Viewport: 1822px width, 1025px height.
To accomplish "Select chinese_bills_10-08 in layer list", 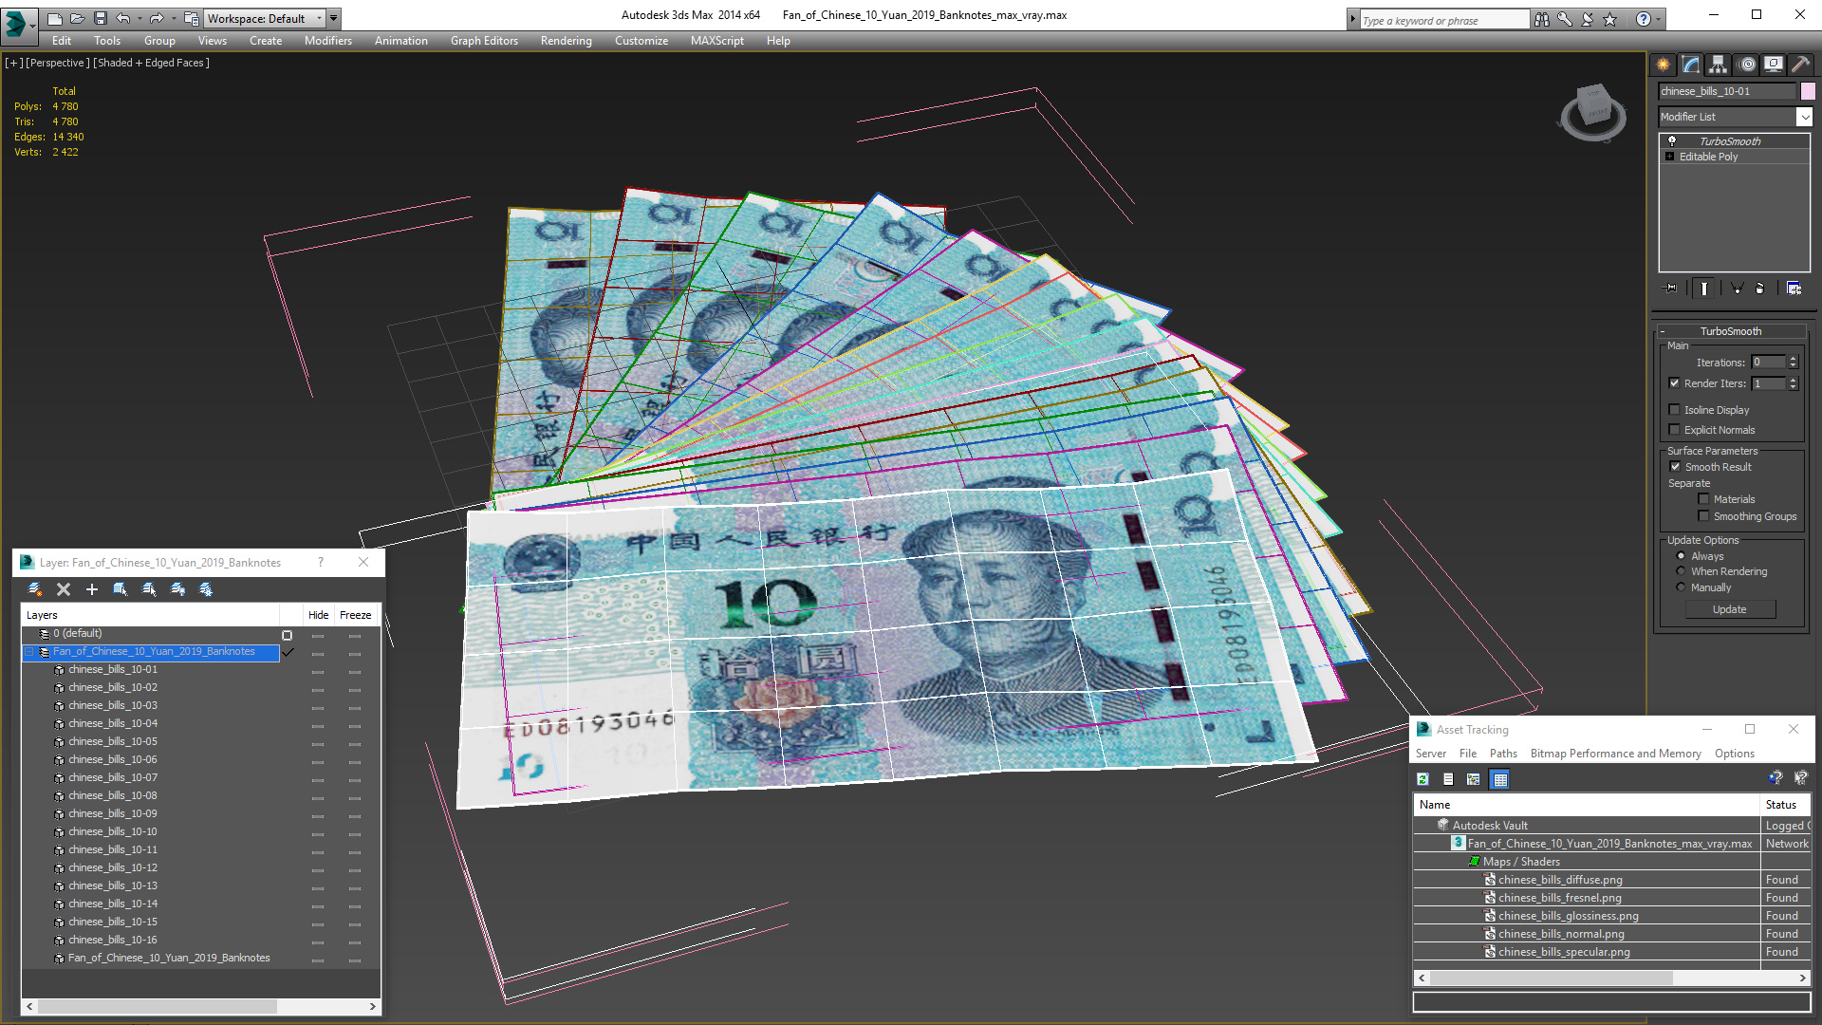I will tap(113, 795).
